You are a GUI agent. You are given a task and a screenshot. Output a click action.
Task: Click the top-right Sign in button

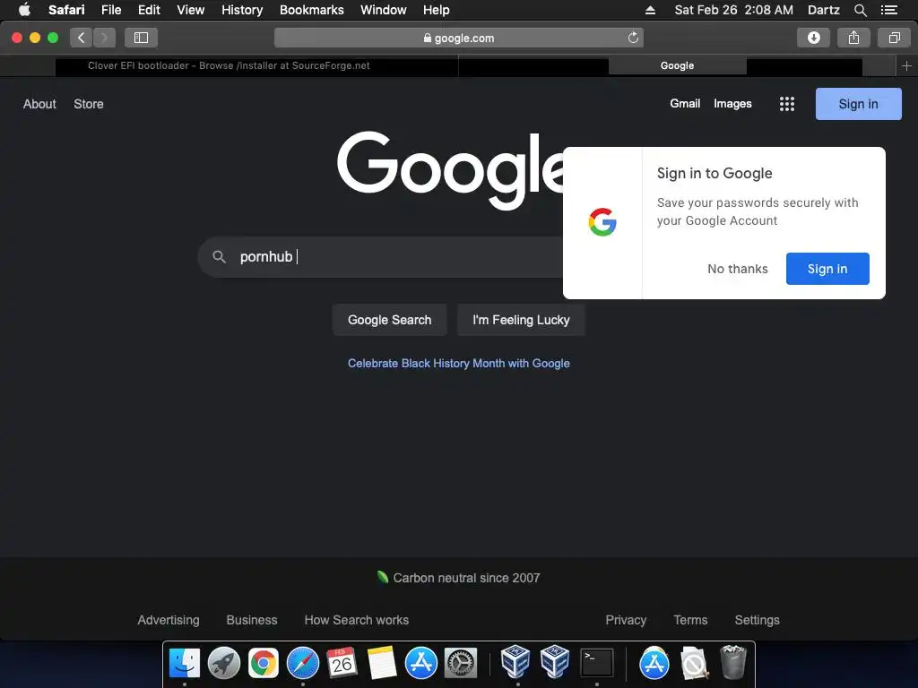[x=858, y=104]
